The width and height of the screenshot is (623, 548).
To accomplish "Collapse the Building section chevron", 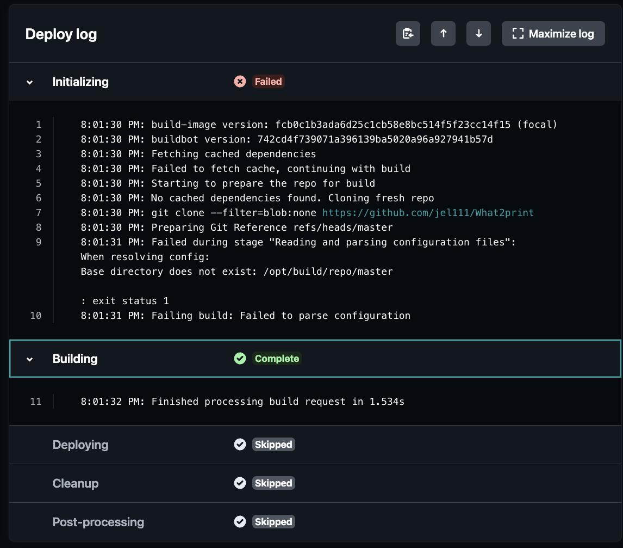I will pyautogui.click(x=30, y=359).
